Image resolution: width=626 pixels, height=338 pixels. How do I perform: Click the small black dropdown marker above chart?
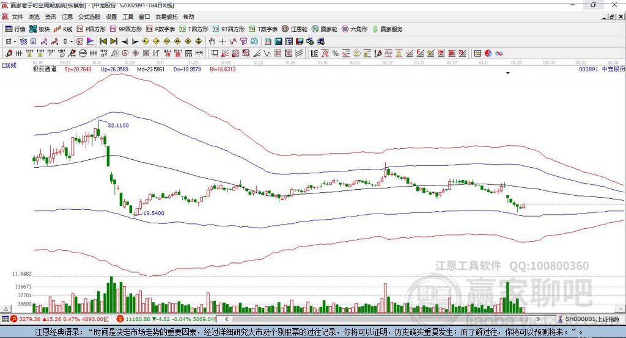(x=508, y=73)
